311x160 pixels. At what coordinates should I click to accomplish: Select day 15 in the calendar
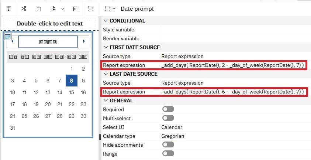(72, 92)
